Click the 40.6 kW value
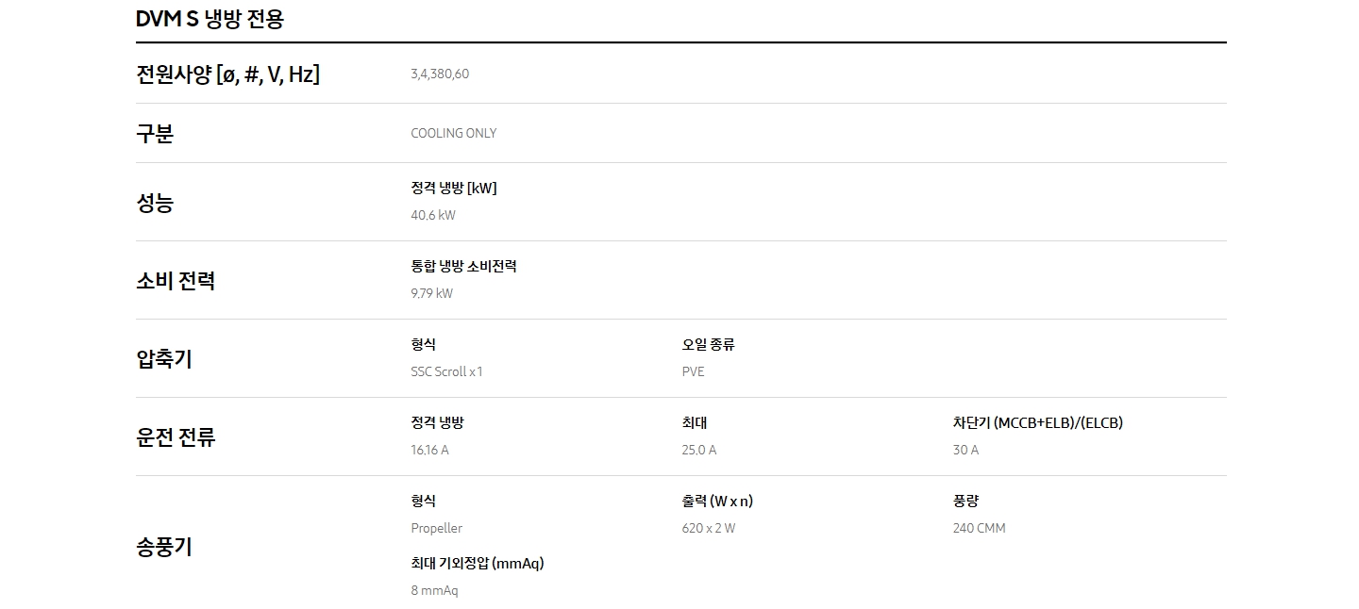 (433, 215)
